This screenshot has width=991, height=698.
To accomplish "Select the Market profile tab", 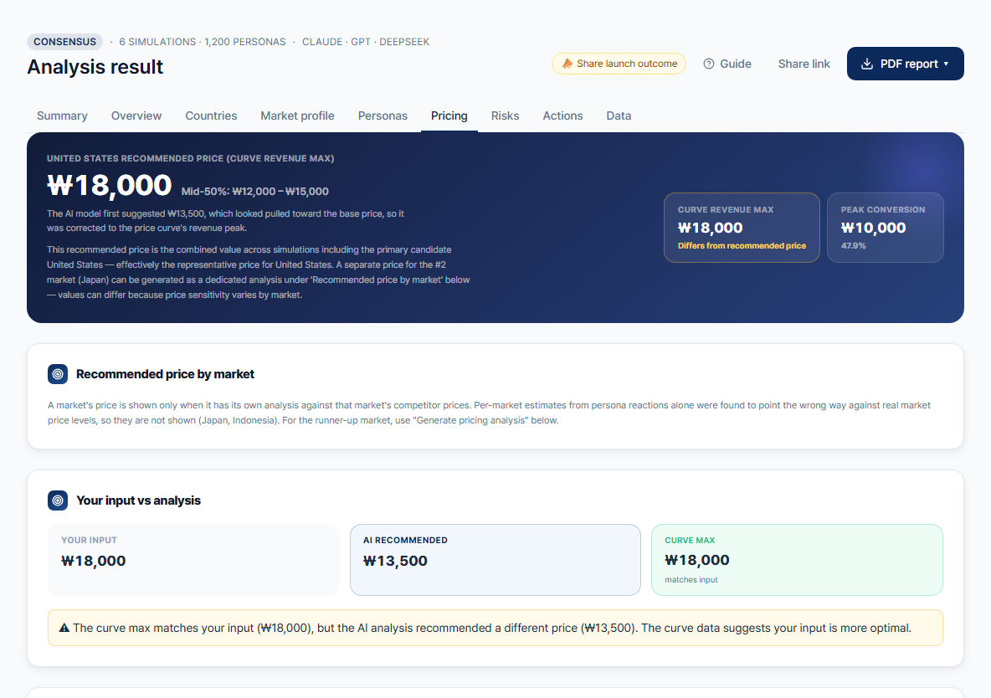I will pos(298,115).
